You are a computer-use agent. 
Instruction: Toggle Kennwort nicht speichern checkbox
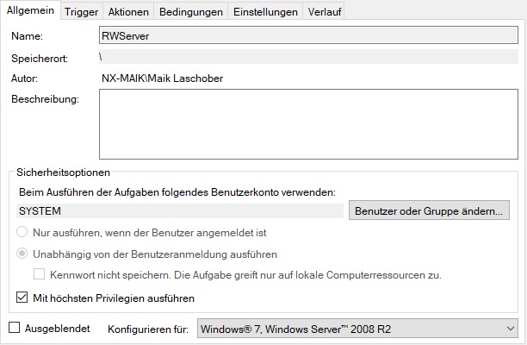[40, 275]
